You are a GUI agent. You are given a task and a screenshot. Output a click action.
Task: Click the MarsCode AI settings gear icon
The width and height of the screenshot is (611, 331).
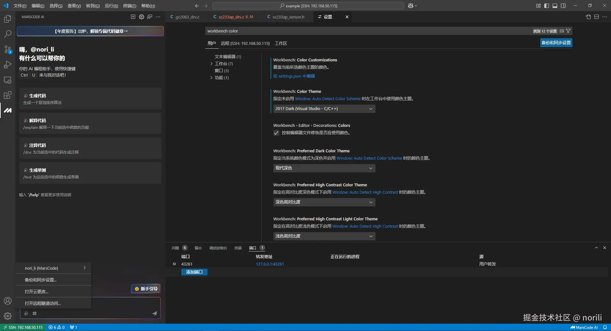point(142,17)
